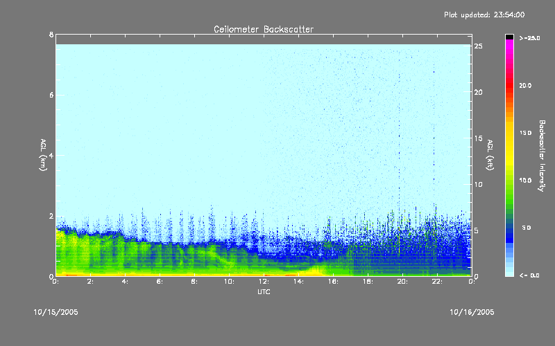
Task: Click the "Plot updated: 23:54:00" timestamp
Action: [x=484, y=15]
